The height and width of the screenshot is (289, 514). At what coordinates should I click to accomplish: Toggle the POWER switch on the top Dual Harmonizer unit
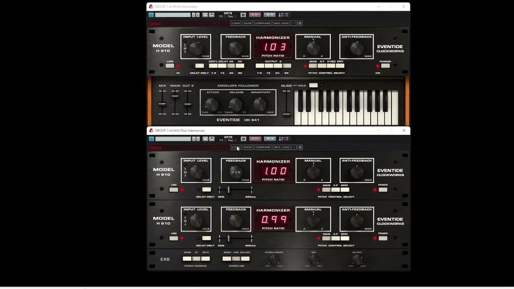coord(383,189)
